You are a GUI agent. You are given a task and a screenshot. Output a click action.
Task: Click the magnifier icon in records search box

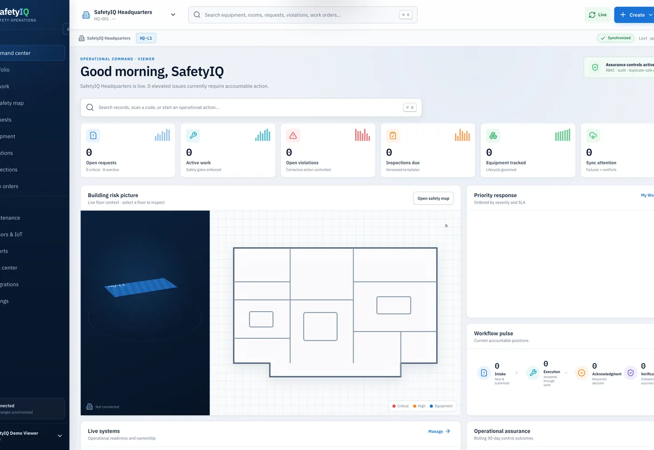(90, 107)
